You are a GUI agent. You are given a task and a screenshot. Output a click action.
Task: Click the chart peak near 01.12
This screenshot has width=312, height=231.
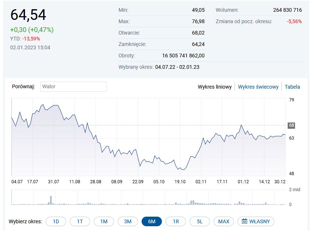241,125
